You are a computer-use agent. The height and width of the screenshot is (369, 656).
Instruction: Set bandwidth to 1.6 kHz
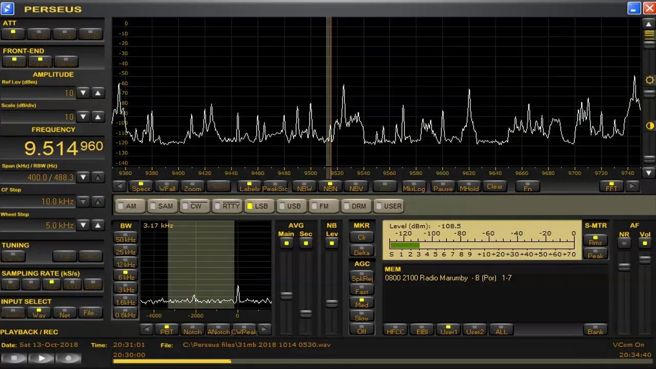click(126, 301)
